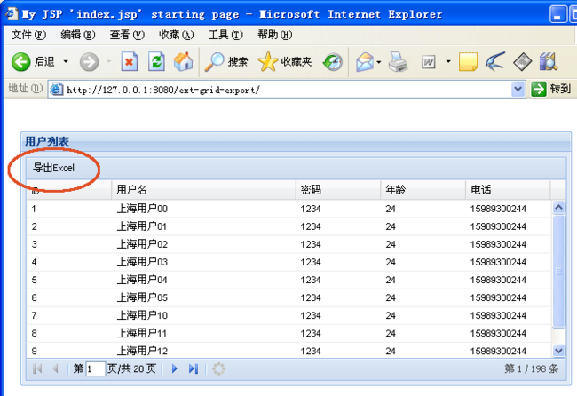Go to first page of grid
This screenshot has height=396, width=577.
point(37,368)
